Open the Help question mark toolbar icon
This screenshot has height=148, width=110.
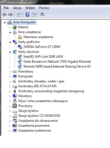tap(27, 14)
